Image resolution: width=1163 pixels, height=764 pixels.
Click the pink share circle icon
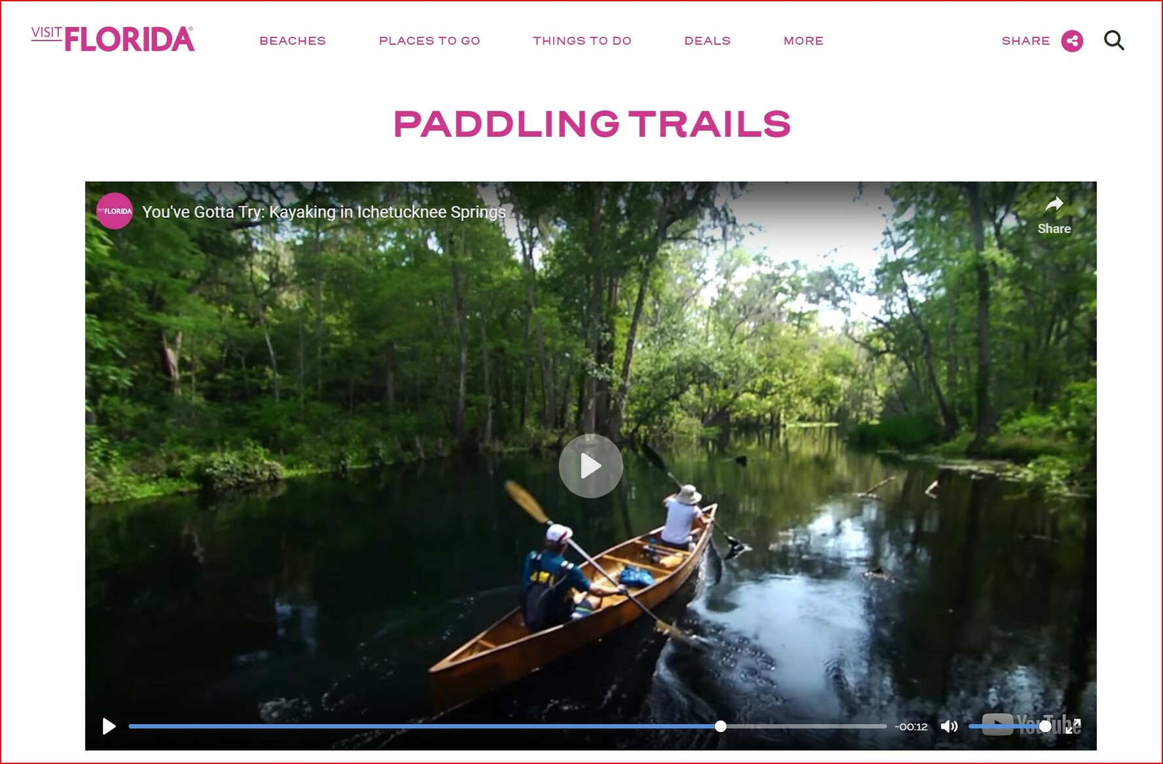pos(1072,41)
